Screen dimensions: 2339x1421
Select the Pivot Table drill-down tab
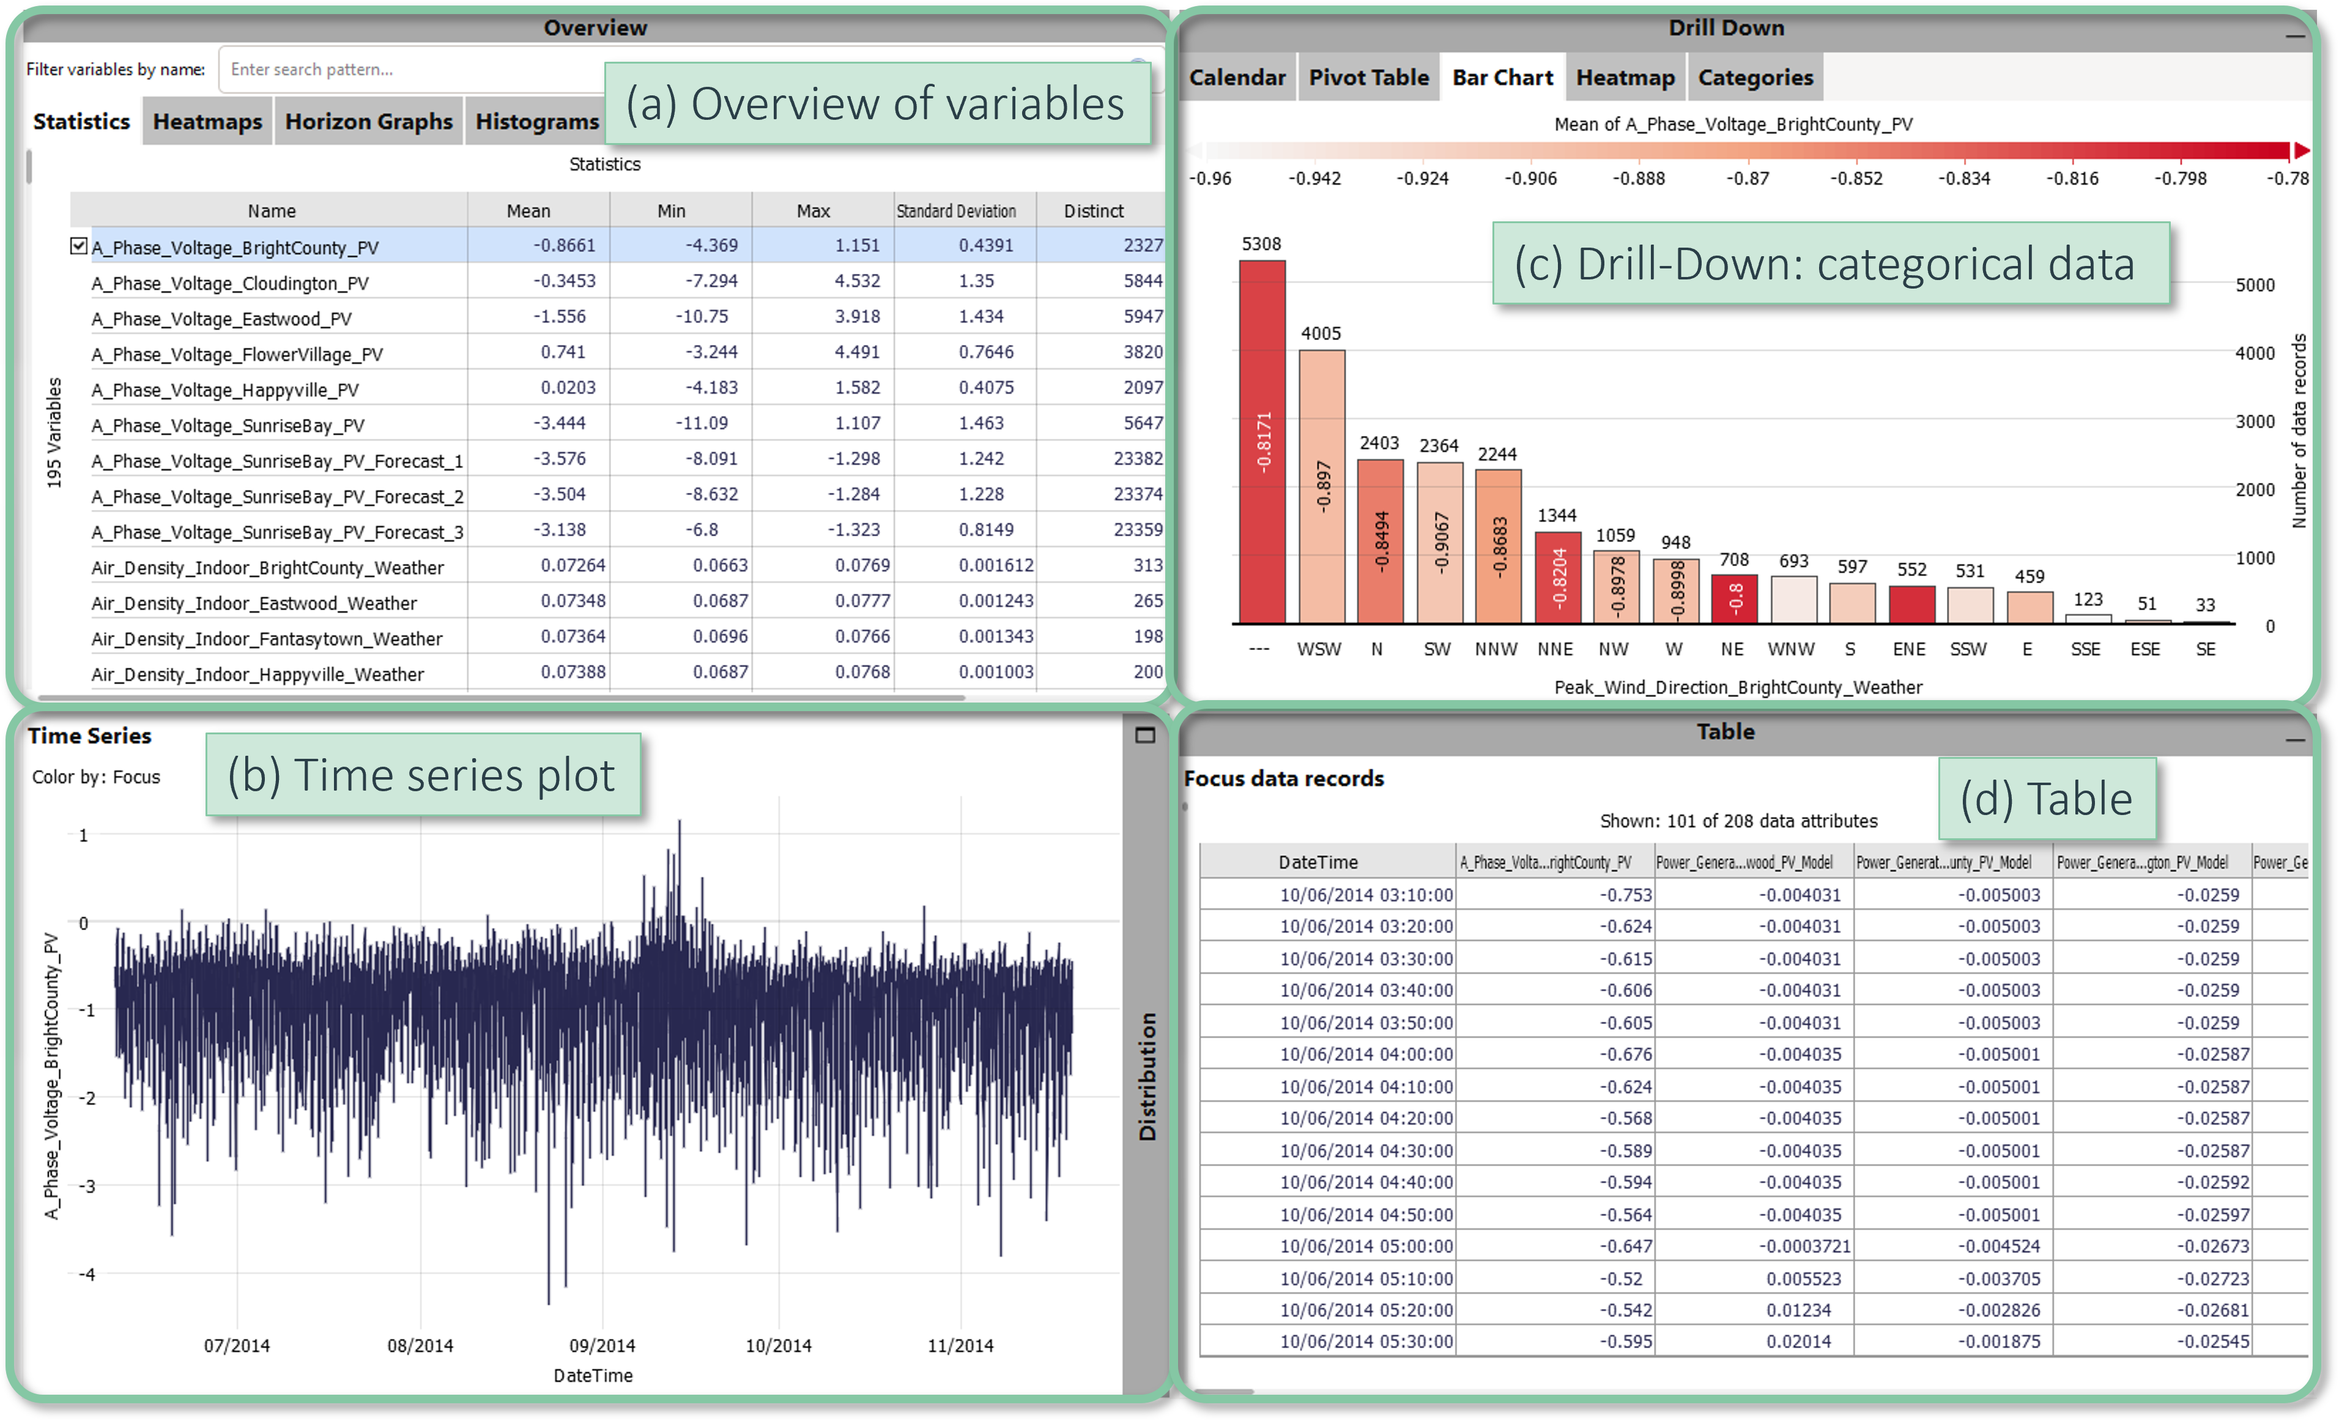(1368, 78)
